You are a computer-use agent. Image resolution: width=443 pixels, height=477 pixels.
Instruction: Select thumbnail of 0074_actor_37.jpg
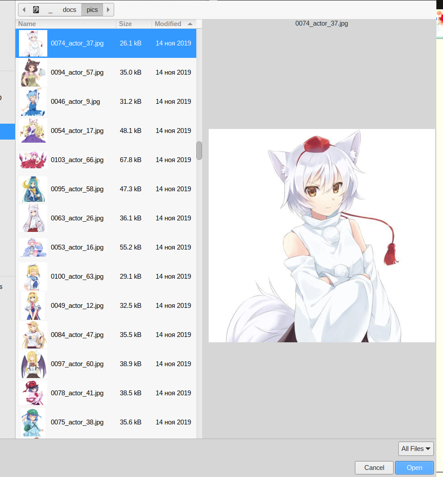click(33, 43)
